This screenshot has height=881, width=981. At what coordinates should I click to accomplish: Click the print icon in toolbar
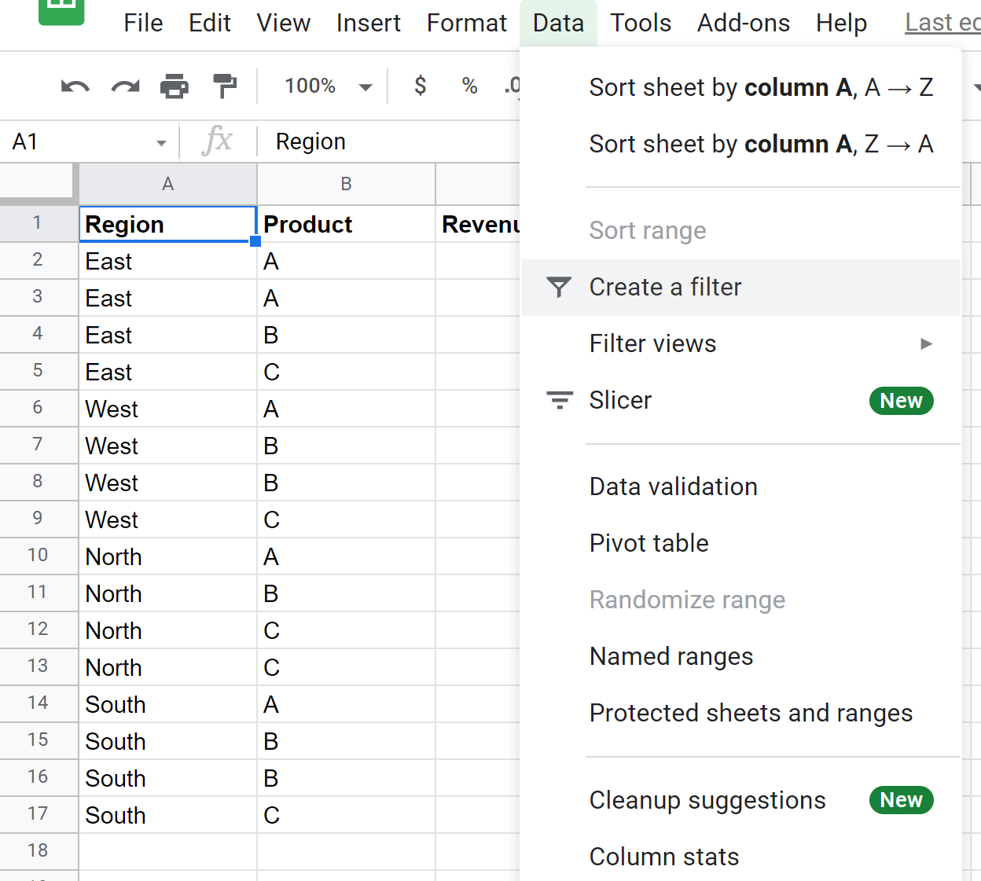tap(175, 86)
